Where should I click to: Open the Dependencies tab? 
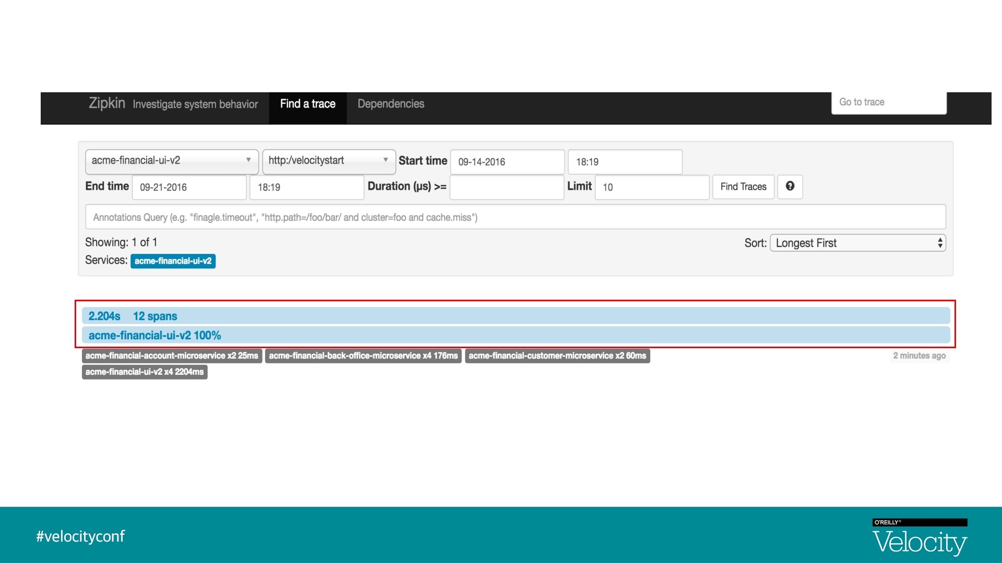pos(390,104)
